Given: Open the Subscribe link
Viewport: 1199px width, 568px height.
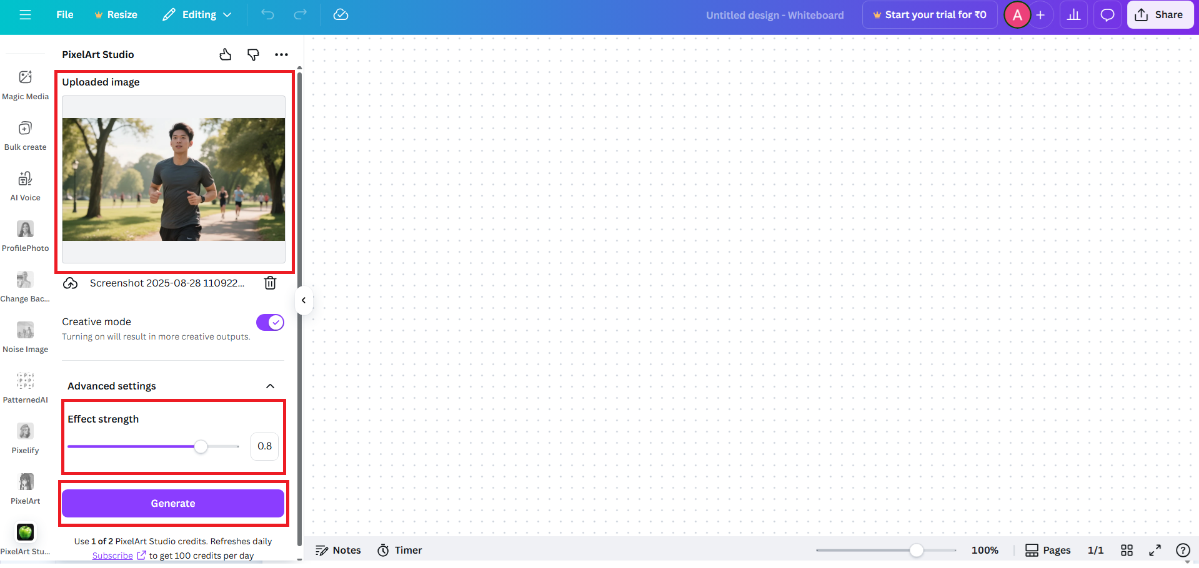Looking at the screenshot, I should pyautogui.click(x=112, y=555).
